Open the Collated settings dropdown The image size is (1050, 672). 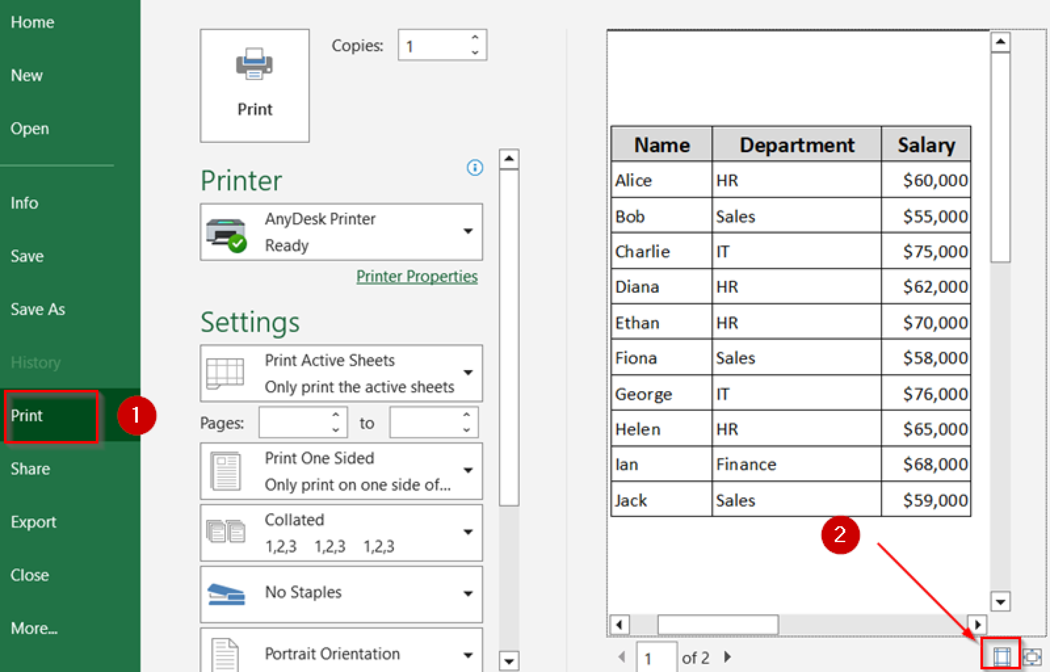tap(468, 532)
